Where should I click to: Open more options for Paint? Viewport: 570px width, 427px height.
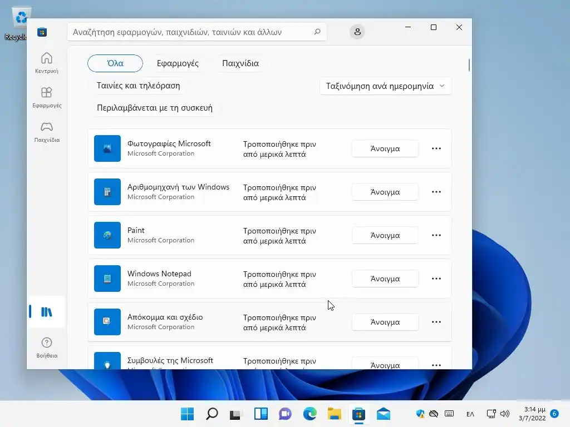tap(436, 235)
